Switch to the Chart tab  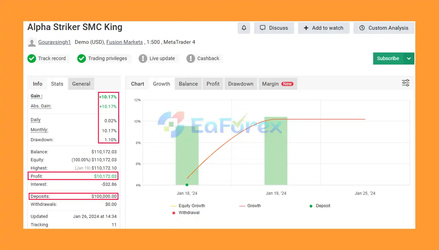(138, 84)
